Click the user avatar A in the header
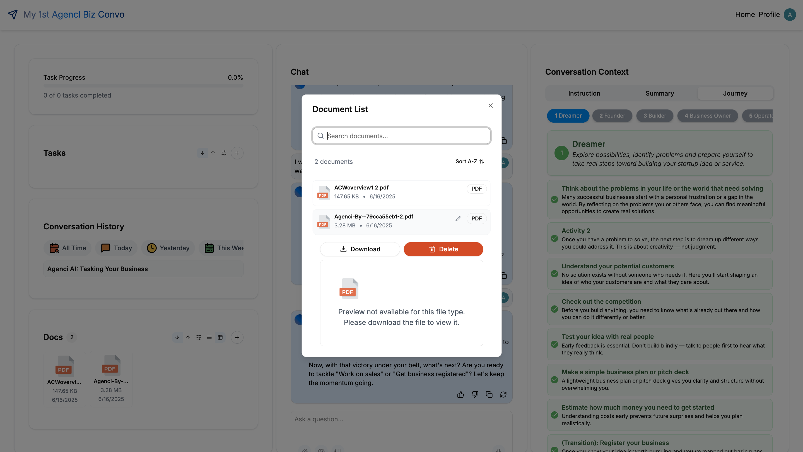803x452 pixels. pyautogui.click(x=790, y=15)
